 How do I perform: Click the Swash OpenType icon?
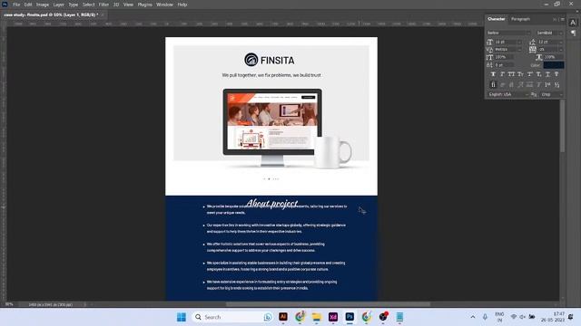520,84
